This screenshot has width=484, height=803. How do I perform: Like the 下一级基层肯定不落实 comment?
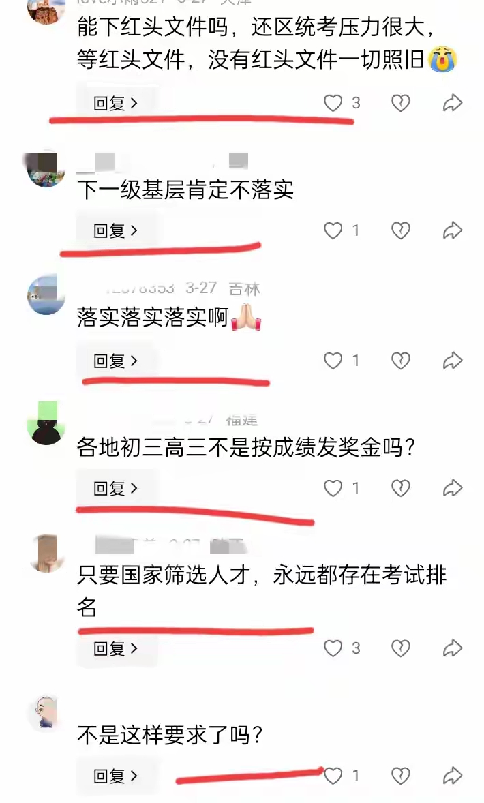coord(333,231)
